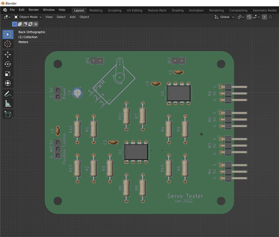Select the Add Cube tool

(8, 114)
